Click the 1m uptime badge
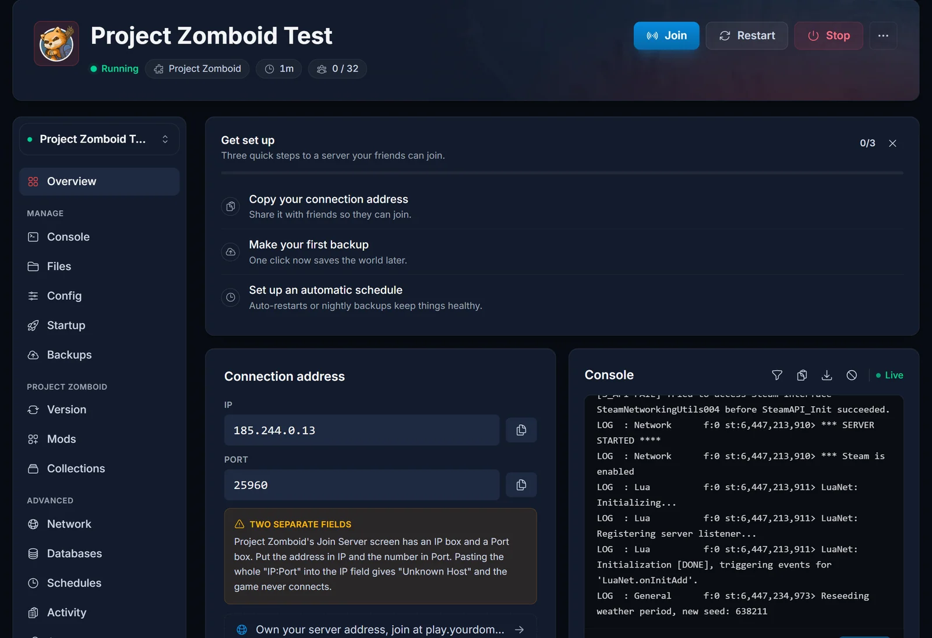This screenshot has height=638, width=932. coord(279,69)
